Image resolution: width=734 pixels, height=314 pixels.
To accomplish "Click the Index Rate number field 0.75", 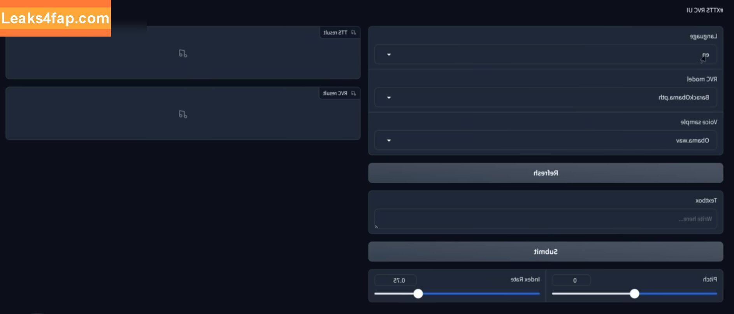I will coord(395,280).
